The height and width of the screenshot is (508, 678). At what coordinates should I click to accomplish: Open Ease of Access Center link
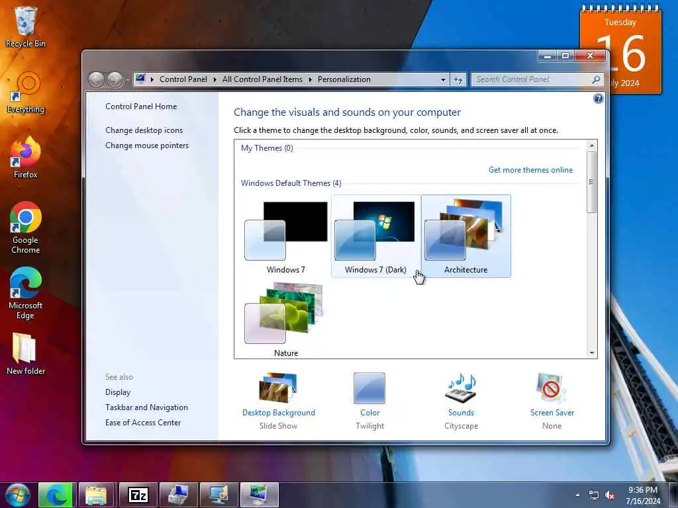pyautogui.click(x=143, y=423)
